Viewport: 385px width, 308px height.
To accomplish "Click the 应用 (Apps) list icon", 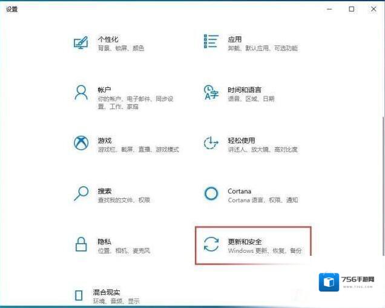I will pos(211,42).
